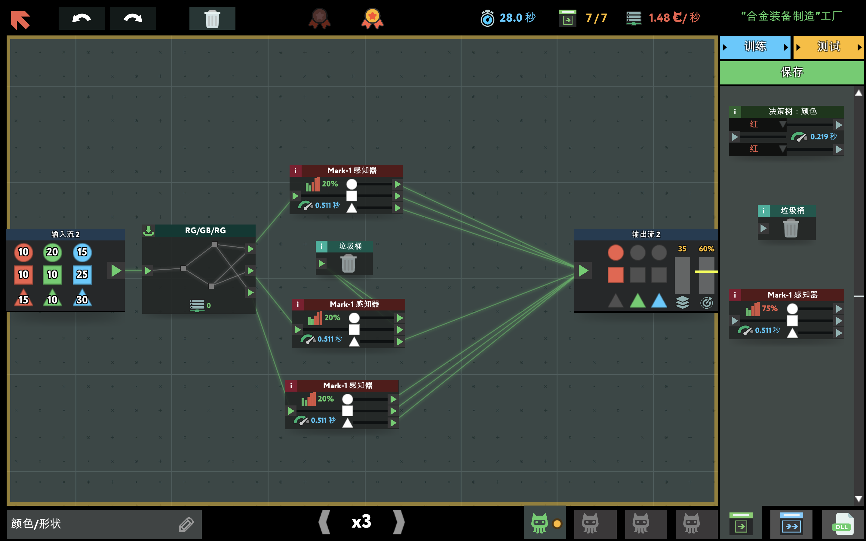Image resolution: width=866 pixels, height=541 pixels.
Task: Toggle the last gray cat slot
Action: (691, 524)
